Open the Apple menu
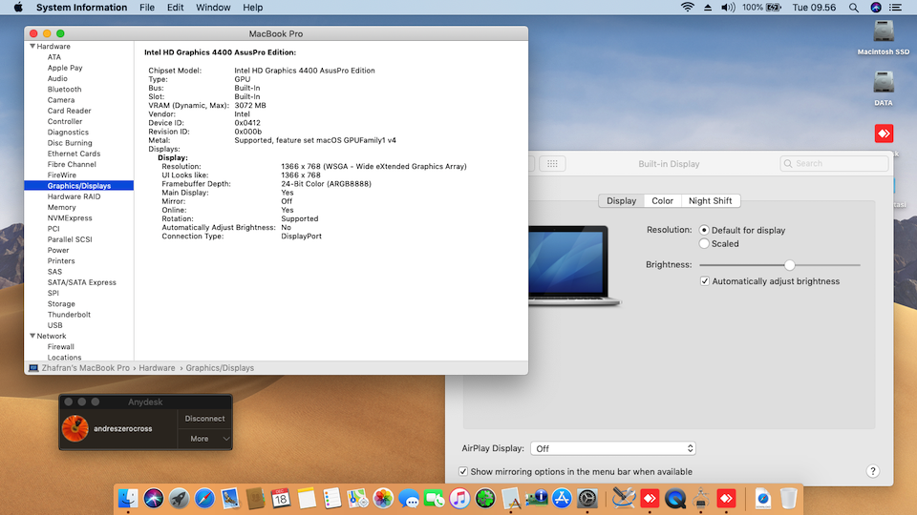 (x=18, y=8)
